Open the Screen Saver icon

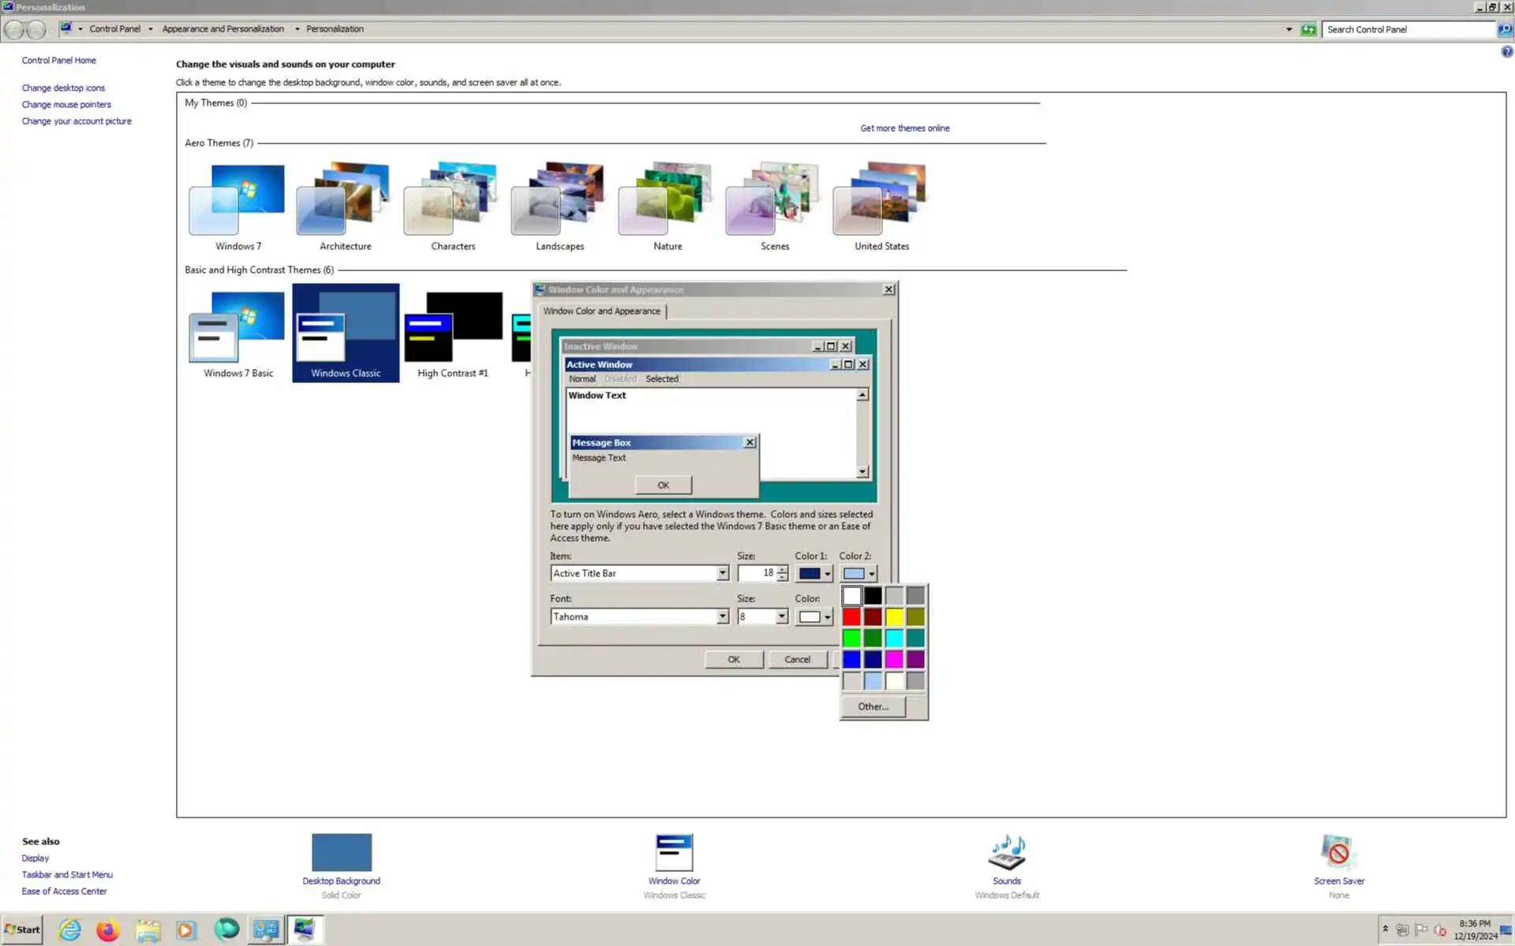(1338, 853)
